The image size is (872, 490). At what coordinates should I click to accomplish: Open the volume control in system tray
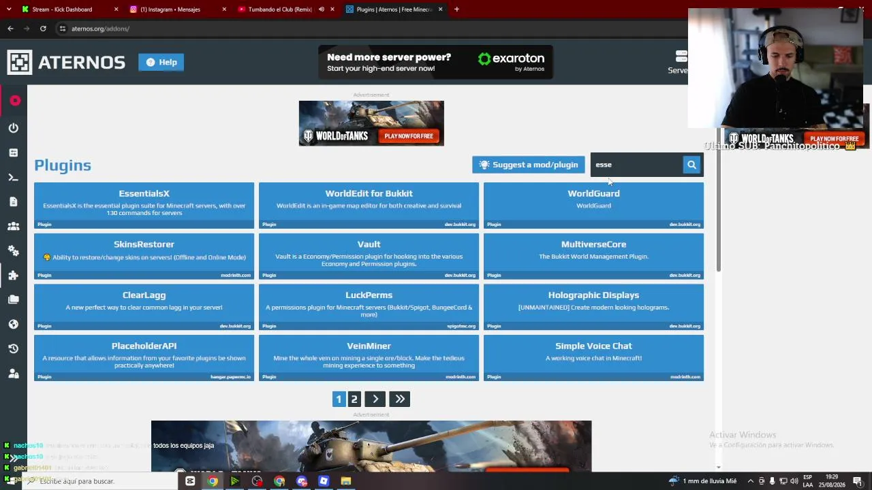pyautogui.click(x=794, y=481)
